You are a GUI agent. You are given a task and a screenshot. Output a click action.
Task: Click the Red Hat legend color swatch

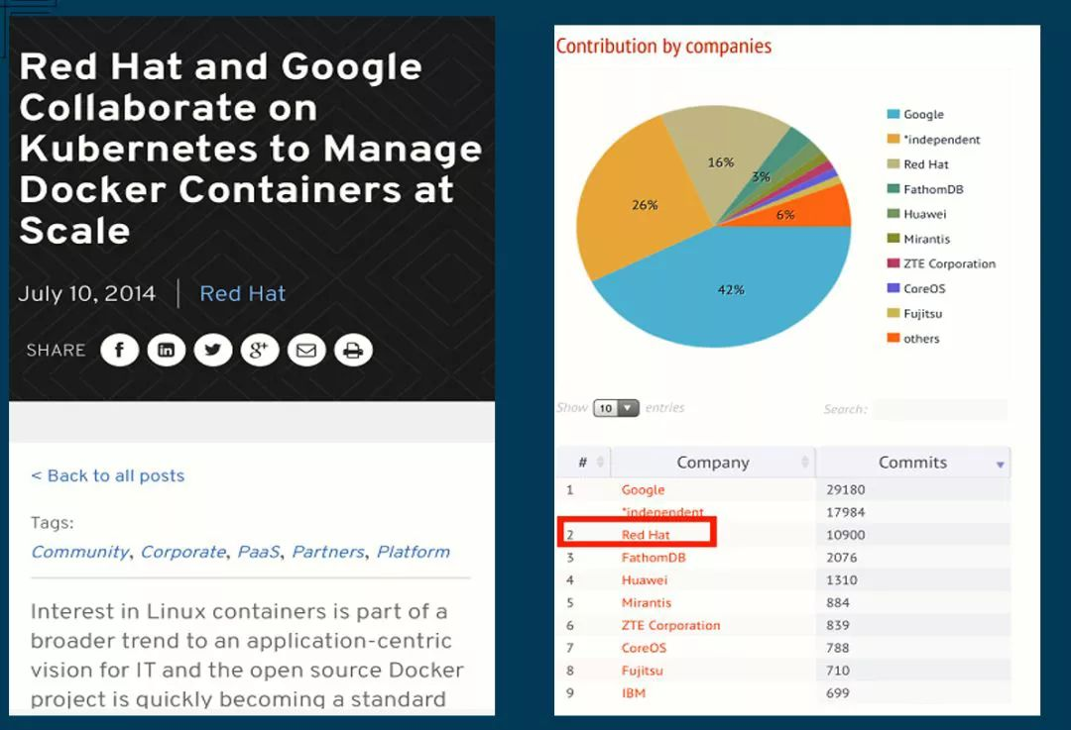tap(893, 164)
